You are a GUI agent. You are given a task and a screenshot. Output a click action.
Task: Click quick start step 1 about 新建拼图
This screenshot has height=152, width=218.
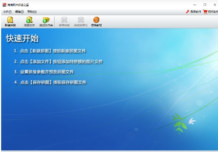tap(50, 51)
